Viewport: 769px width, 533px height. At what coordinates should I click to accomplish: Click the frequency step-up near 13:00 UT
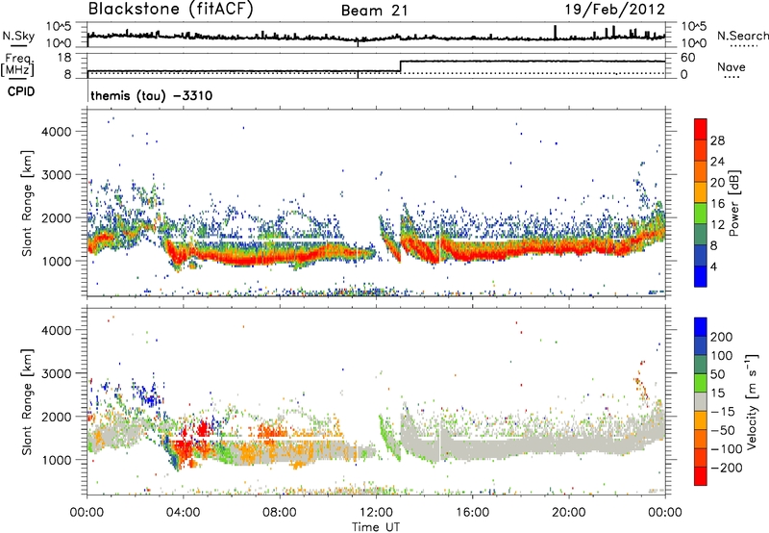click(x=401, y=66)
